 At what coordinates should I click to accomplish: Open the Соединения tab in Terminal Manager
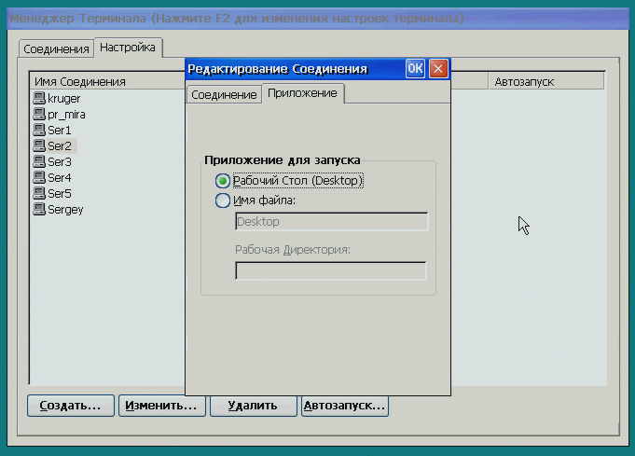tap(56, 49)
